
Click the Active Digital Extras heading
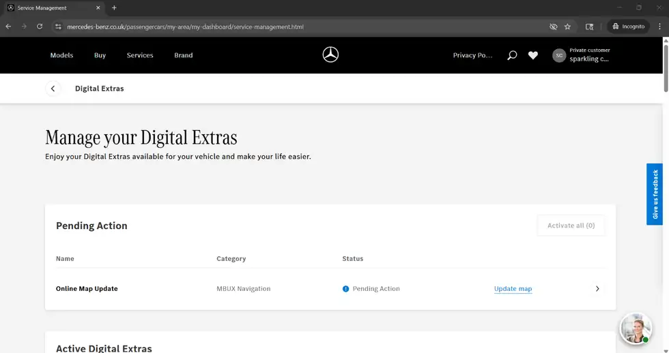104,348
